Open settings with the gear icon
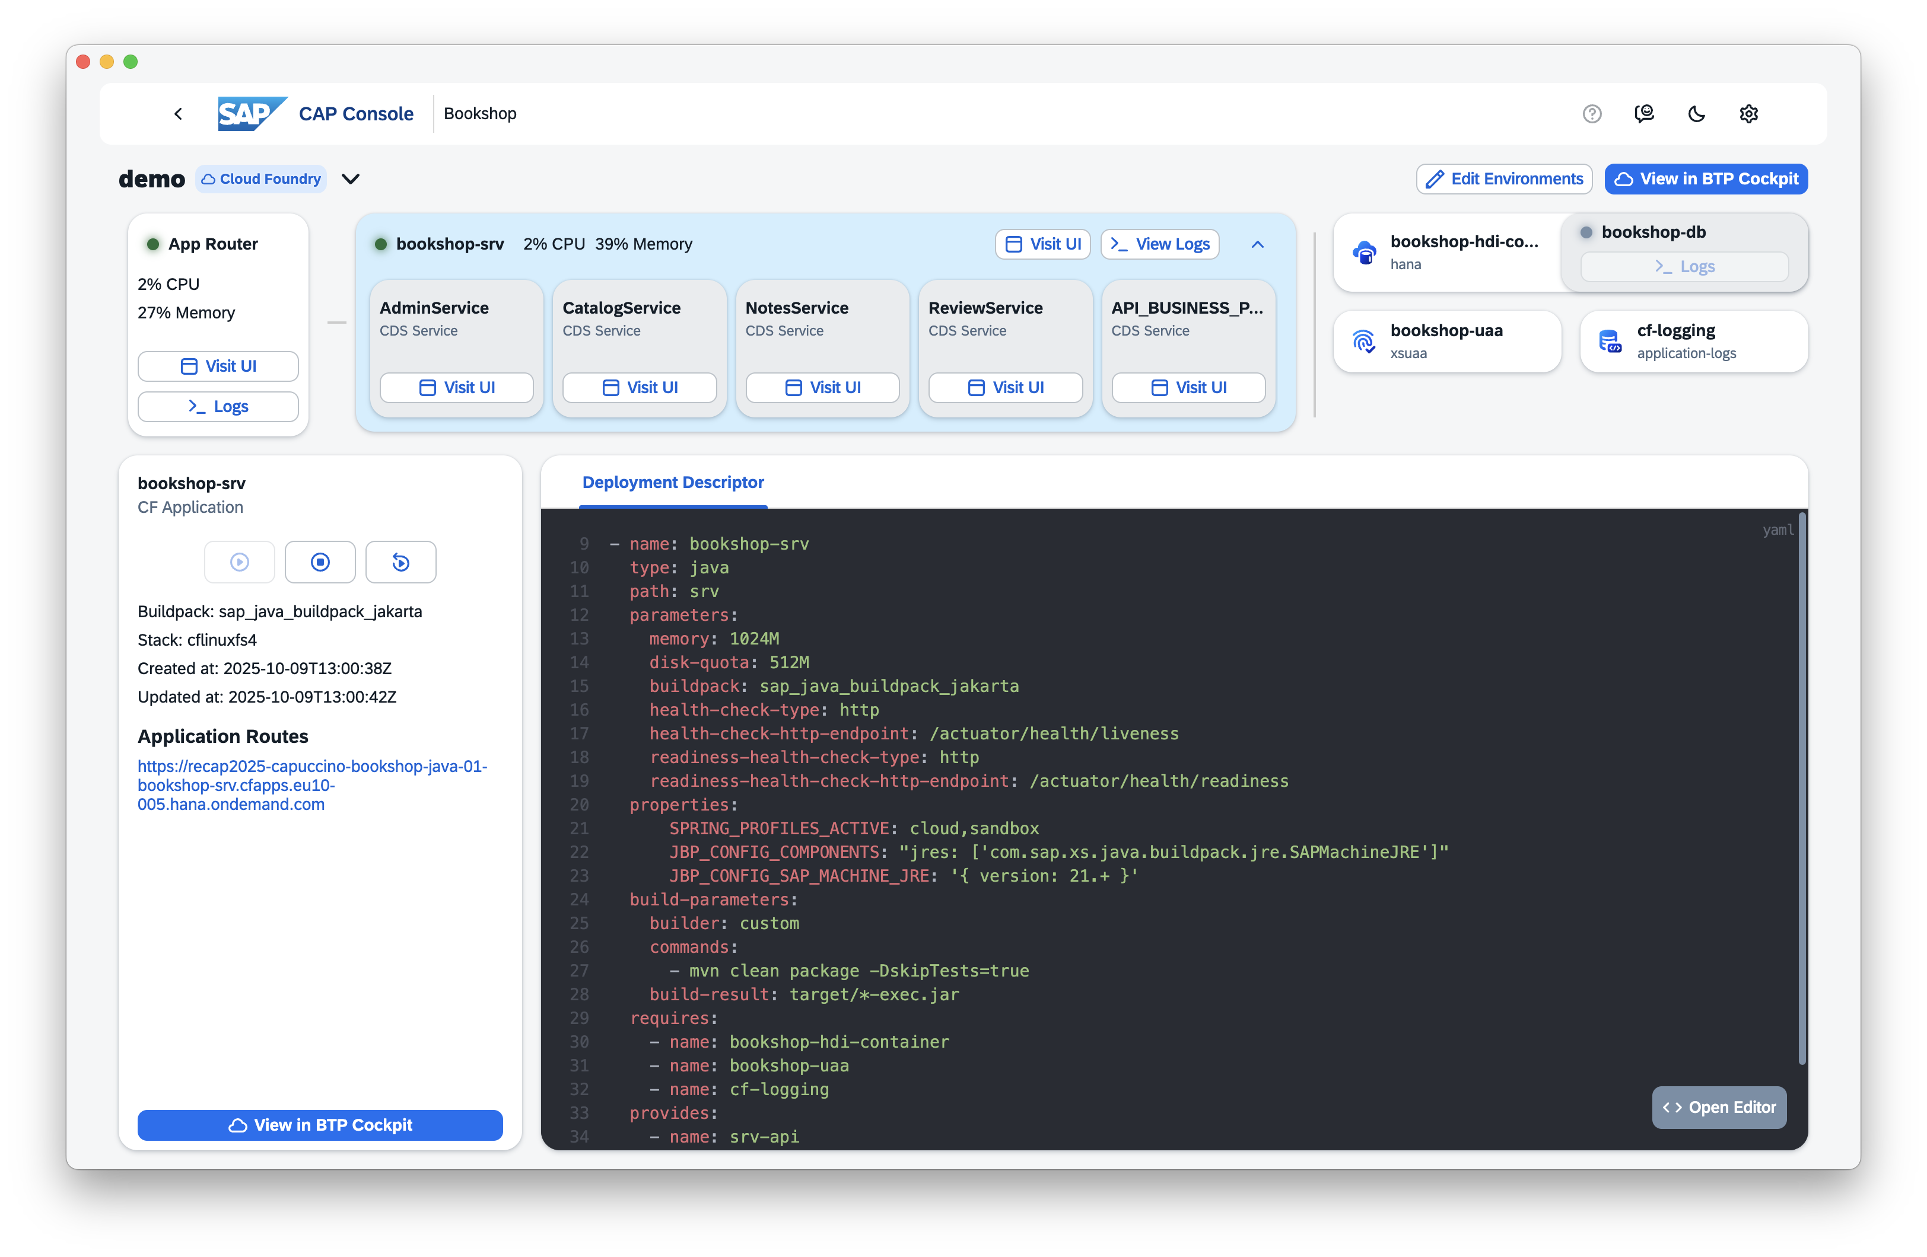Viewport: 1927px width, 1257px height. click(1749, 113)
